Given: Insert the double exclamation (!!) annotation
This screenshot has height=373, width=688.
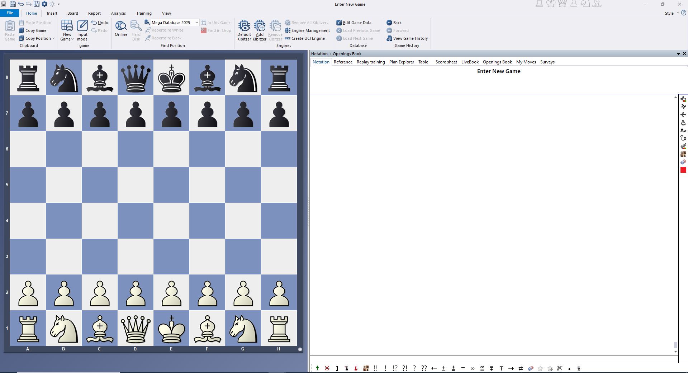Looking at the screenshot, I should click(x=376, y=368).
